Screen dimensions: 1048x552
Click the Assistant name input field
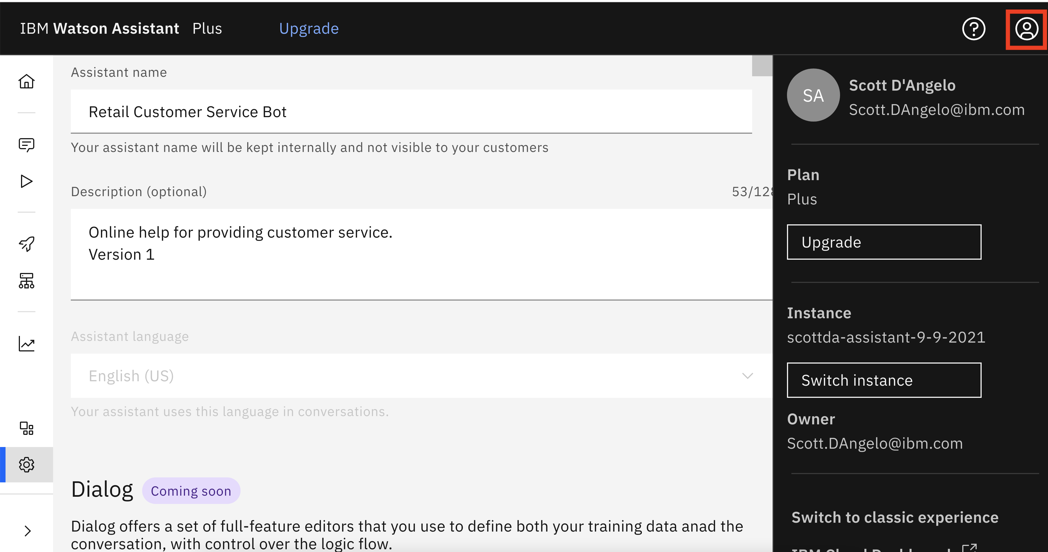tap(411, 112)
